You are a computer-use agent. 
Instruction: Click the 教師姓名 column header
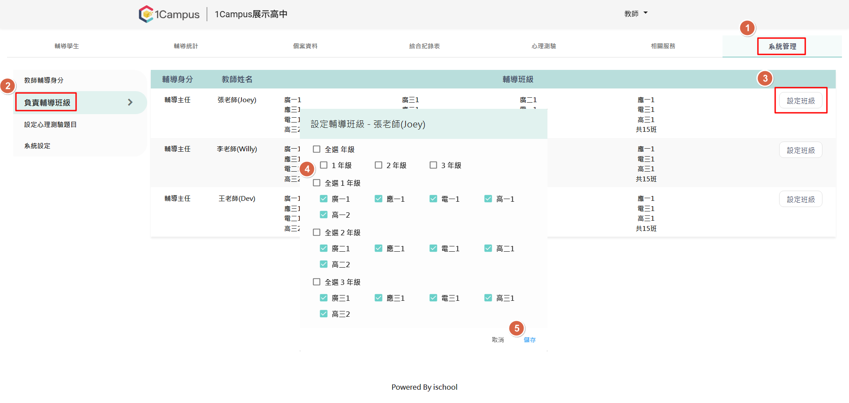coord(237,79)
